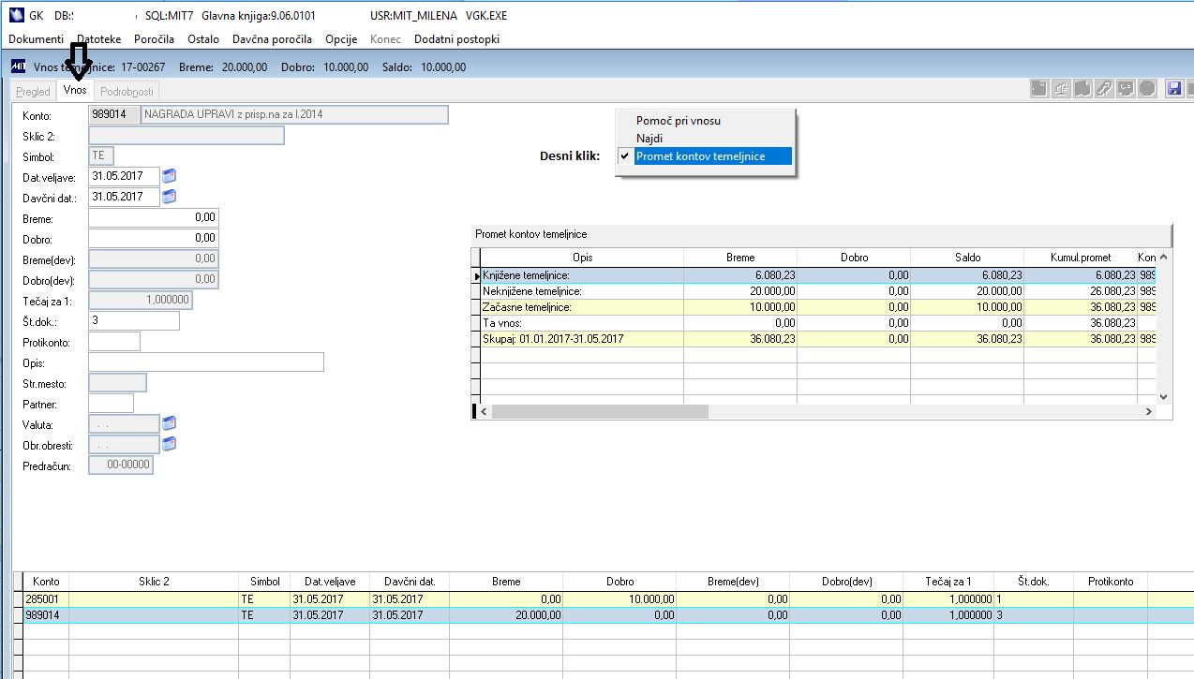This screenshot has height=679, width=1194.
Task: Open the Davčna poročila menu
Action: pyautogui.click(x=272, y=39)
